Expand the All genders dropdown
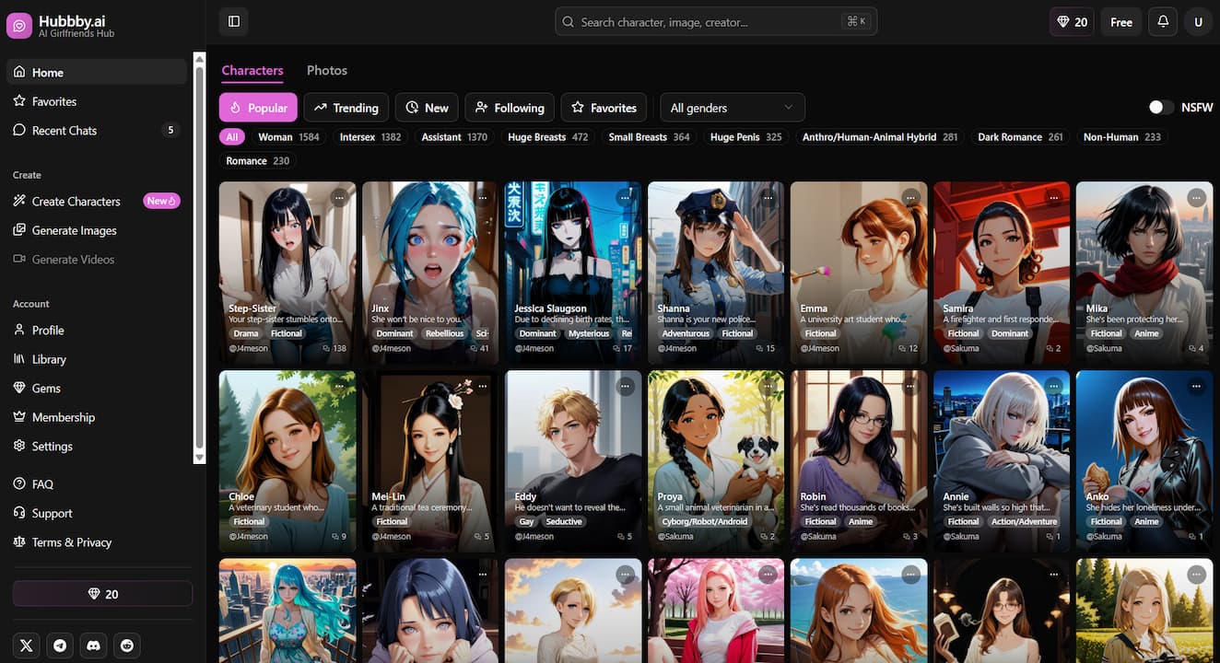The height and width of the screenshot is (663, 1220). [732, 108]
